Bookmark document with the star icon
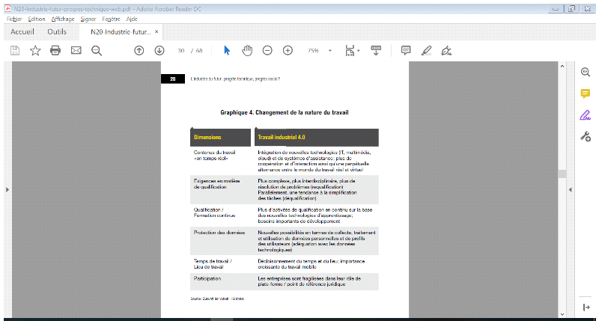This screenshot has width=599, height=321. [x=35, y=50]
